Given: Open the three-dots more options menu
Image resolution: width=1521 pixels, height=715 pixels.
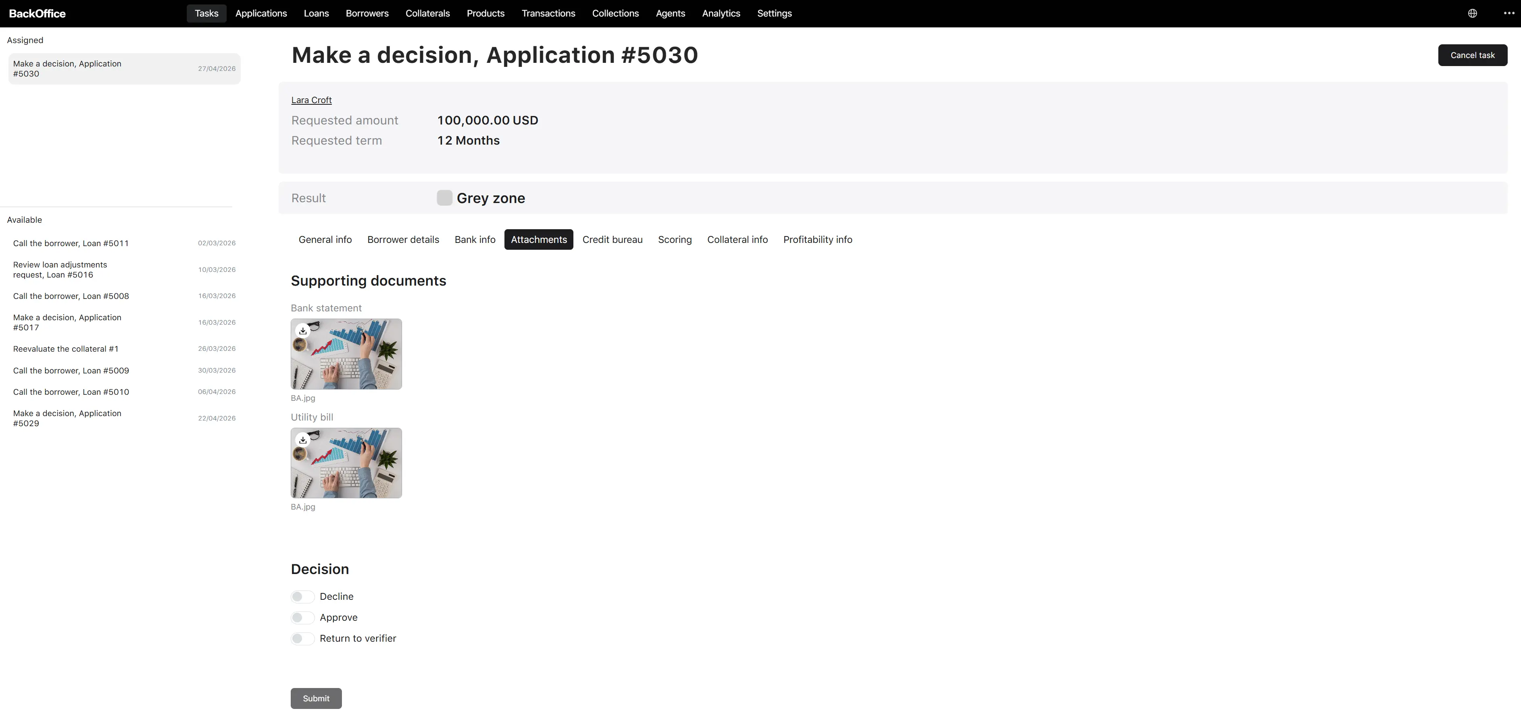Looking at the screenshot, I should pos(1508,14).
